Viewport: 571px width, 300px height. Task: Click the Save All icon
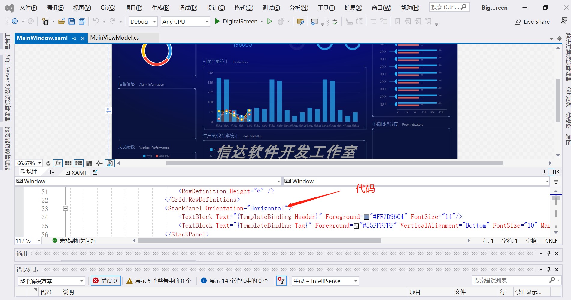click(x=82, y=21)
